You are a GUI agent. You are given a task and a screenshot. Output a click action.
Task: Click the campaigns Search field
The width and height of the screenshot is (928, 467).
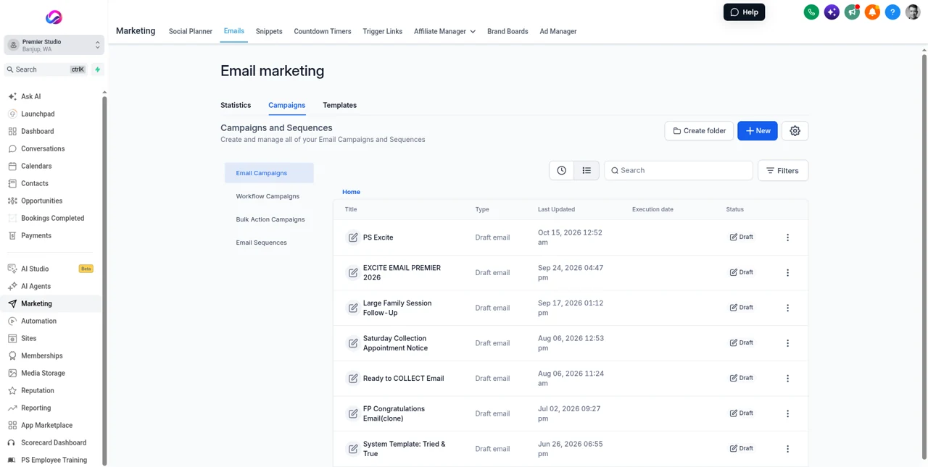click(679, 171)
